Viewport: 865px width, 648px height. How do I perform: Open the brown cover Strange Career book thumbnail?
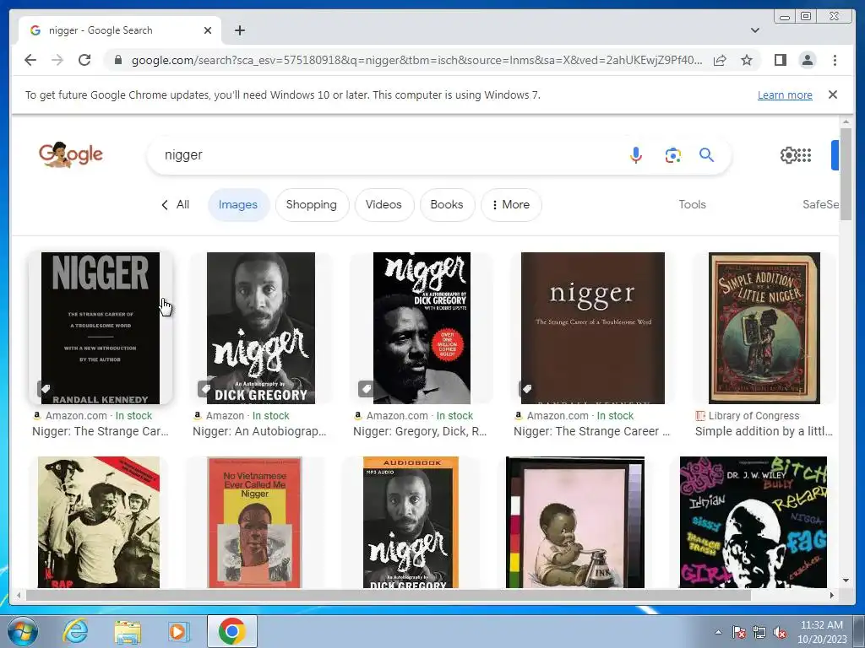(593, 328)
